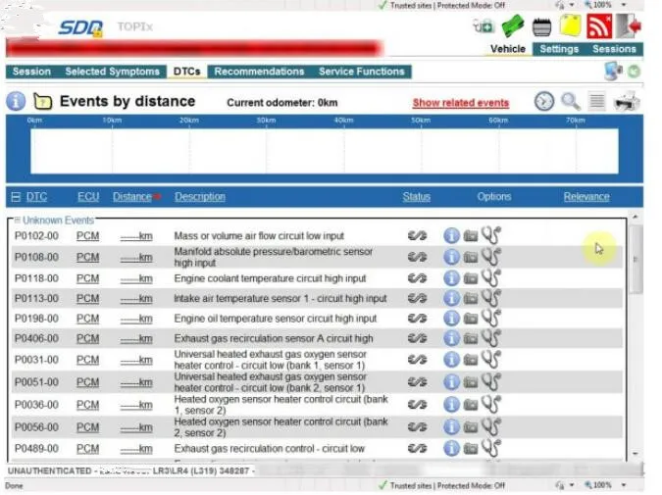Open the top zoom 100% dropdown arrow
Image resolution: width=662 pixels, height=495 pixels.
(x=624, y=5)
